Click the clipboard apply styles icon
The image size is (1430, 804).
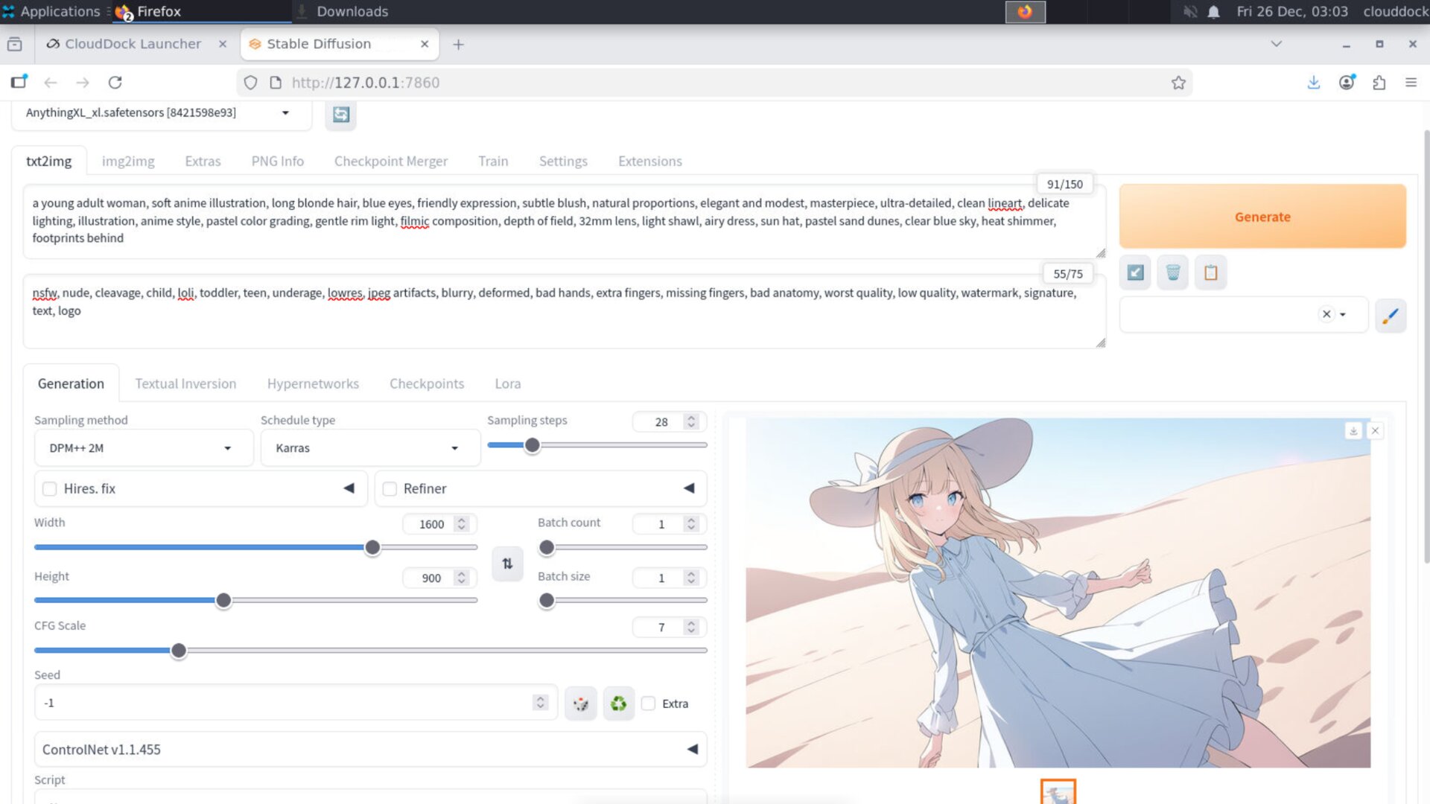1211,272
